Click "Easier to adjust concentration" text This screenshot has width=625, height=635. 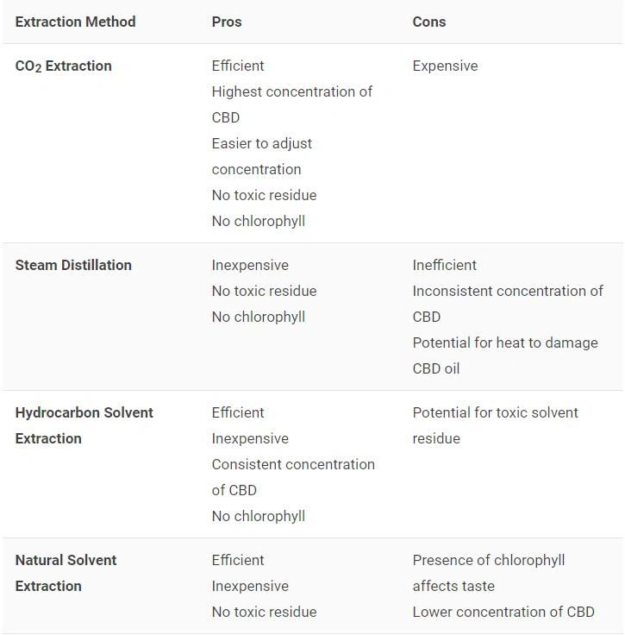(262, 156)
